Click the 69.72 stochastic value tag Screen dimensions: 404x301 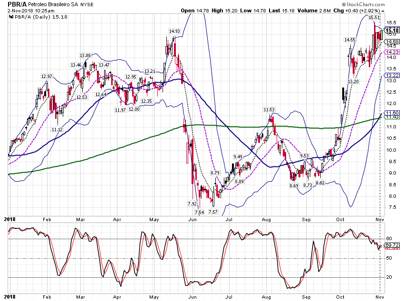[392, 245]
